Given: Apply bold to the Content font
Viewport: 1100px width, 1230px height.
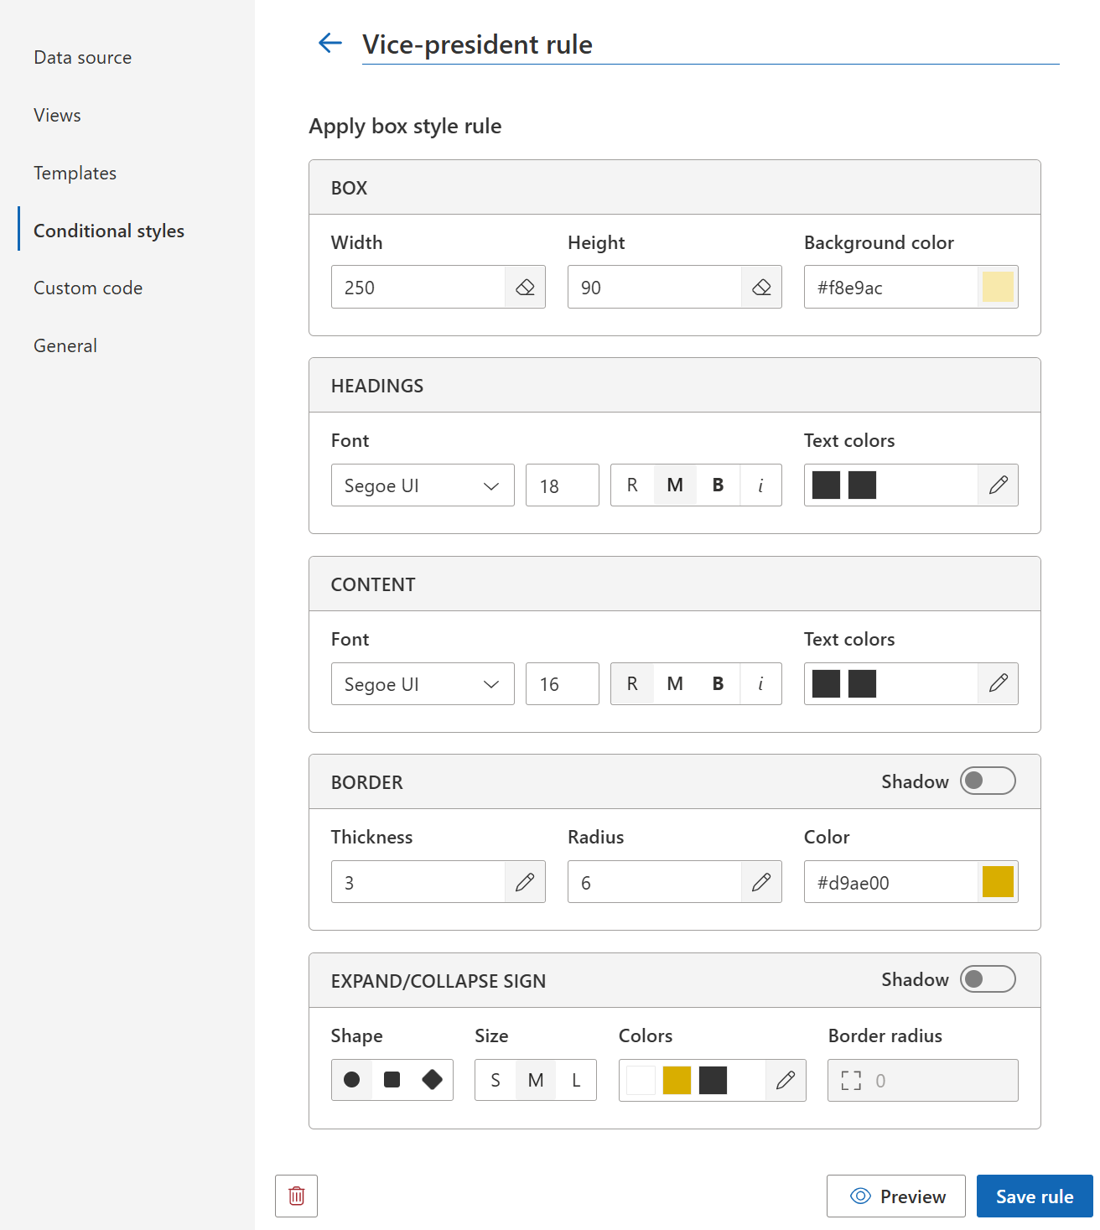Looking at the screenshot, I should coord(718,683).
